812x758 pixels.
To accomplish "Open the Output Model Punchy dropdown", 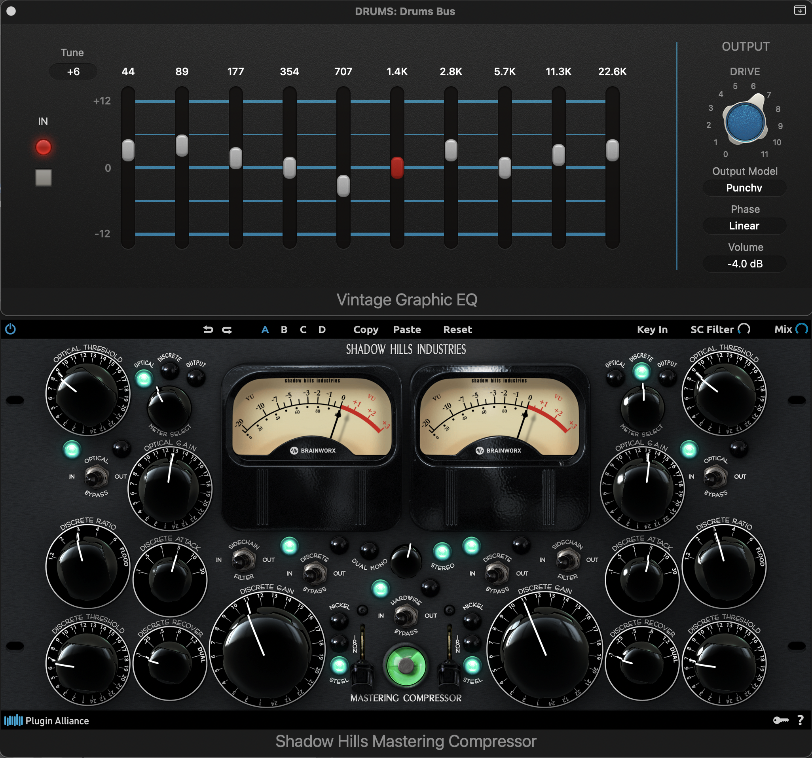I will [x=744, y=188].
